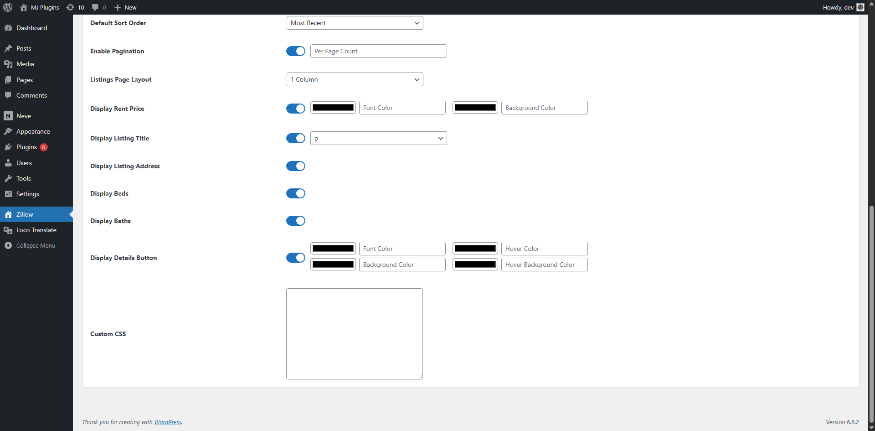Toggle Display Baths switch
This screenshot has height=431, width=875.
pyautogui.click(x=296, y=221)
